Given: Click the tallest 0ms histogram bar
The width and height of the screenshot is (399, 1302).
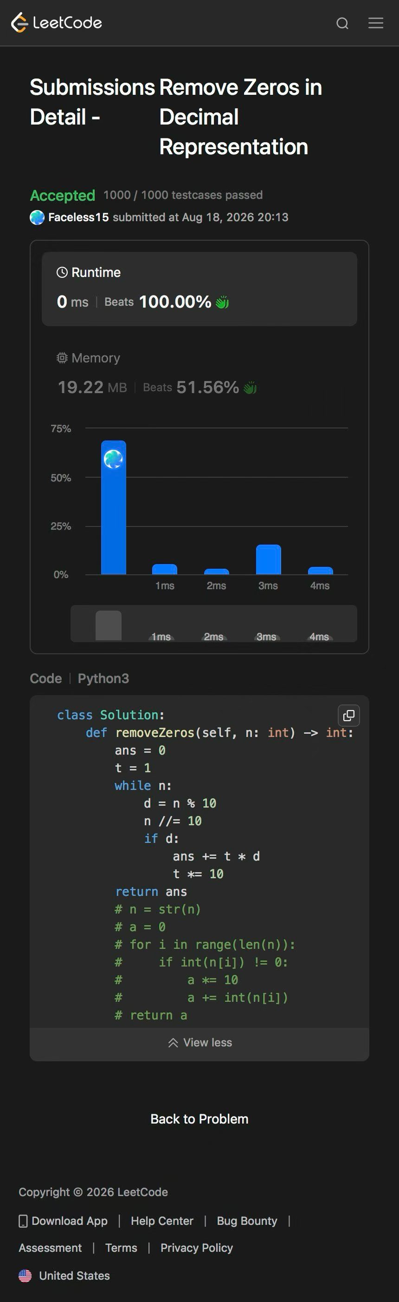Looking at the screenshot, I should coord(114,507).
